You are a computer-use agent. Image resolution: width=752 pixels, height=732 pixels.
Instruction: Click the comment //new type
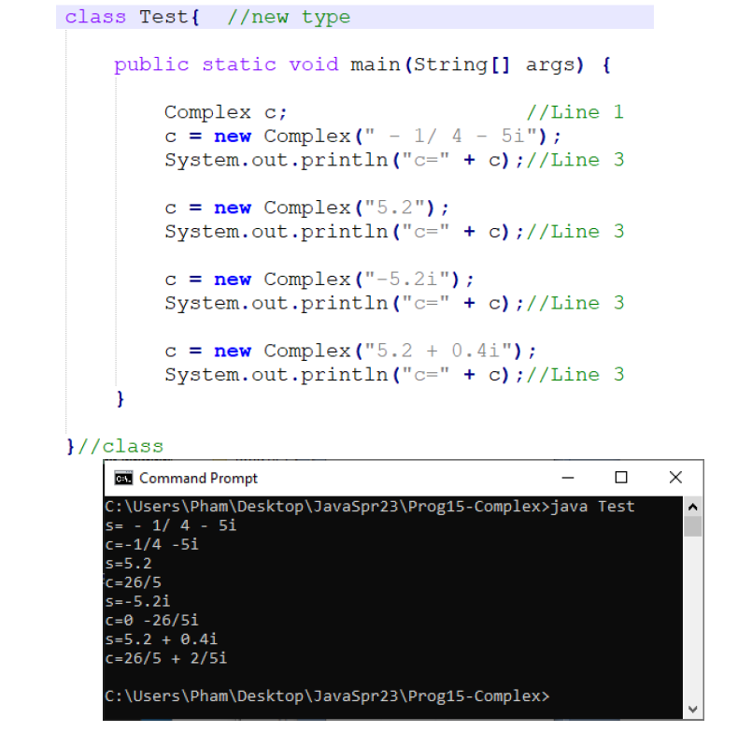pos(290,16)
